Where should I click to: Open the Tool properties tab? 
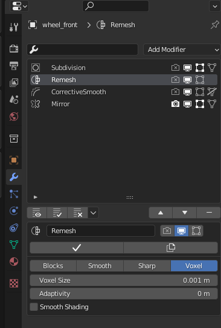click(x=14, y=27)
